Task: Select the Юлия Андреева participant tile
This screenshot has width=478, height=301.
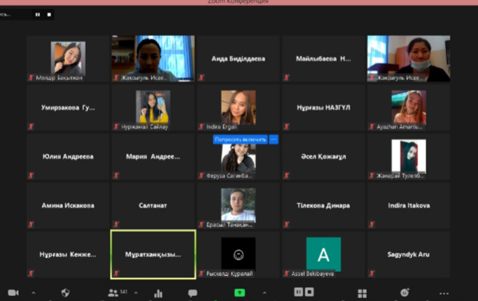Action: [x=68, y=157]
